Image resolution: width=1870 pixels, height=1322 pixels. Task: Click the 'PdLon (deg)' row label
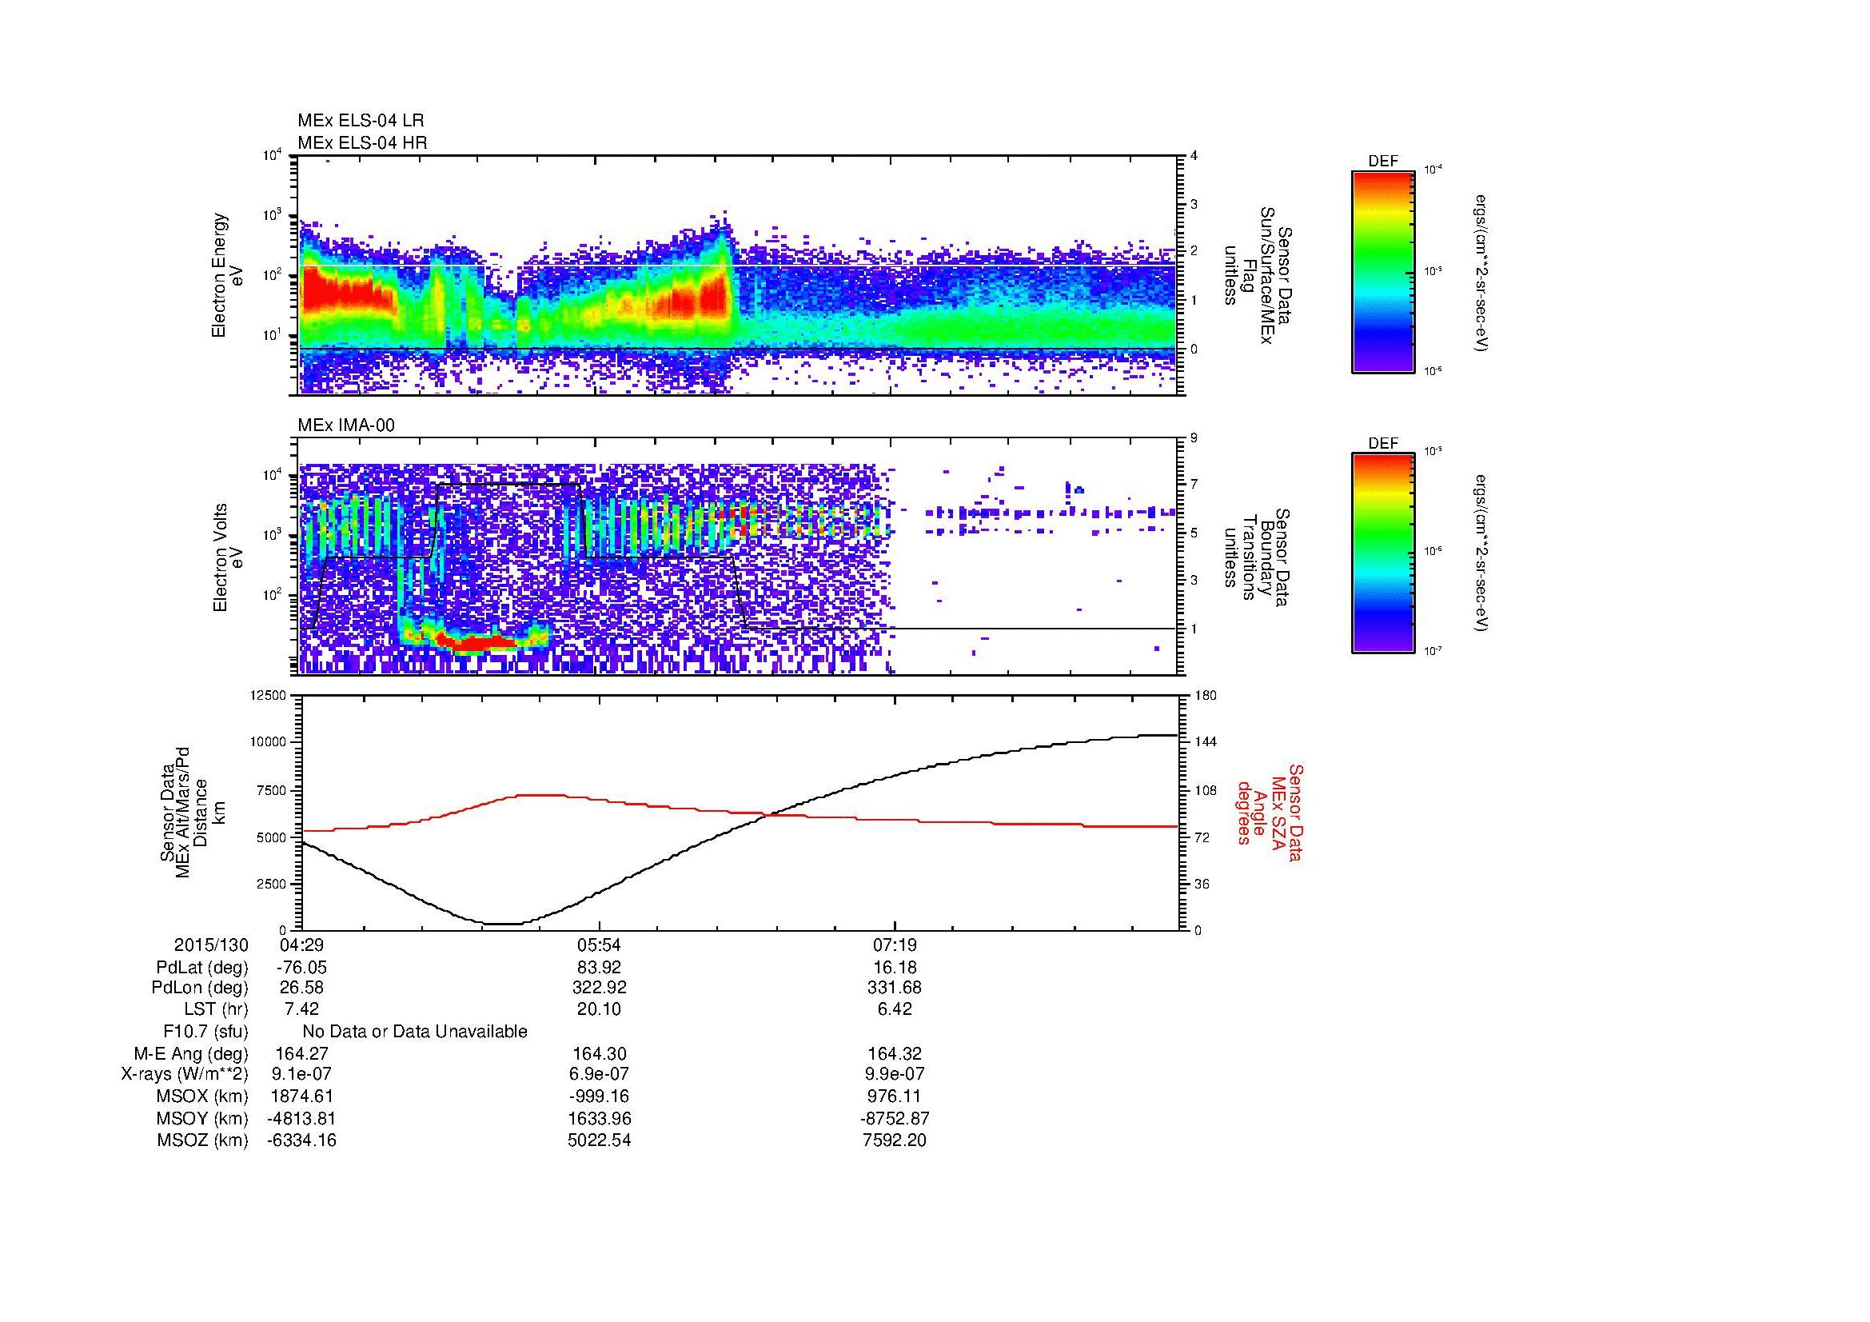pos(200,988)
